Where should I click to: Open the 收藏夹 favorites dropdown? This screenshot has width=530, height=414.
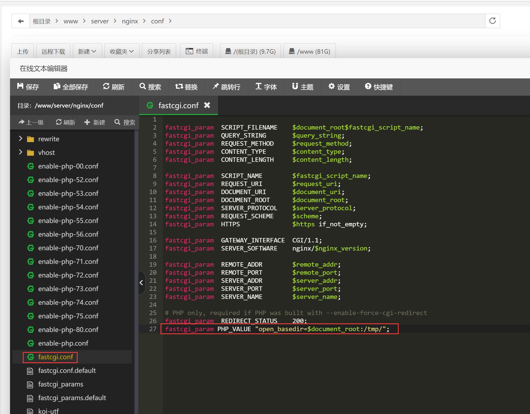click(x=122, y=51)
